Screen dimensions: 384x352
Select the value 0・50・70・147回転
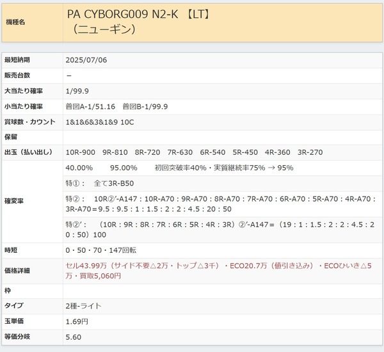(101, 250)
